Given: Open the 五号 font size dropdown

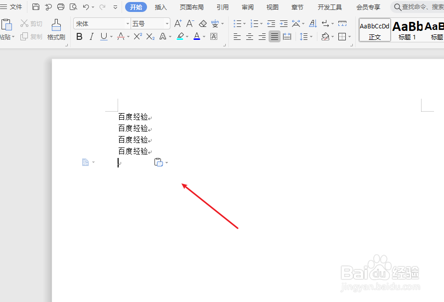Looking at the screenshot, I should pos(167,24).
